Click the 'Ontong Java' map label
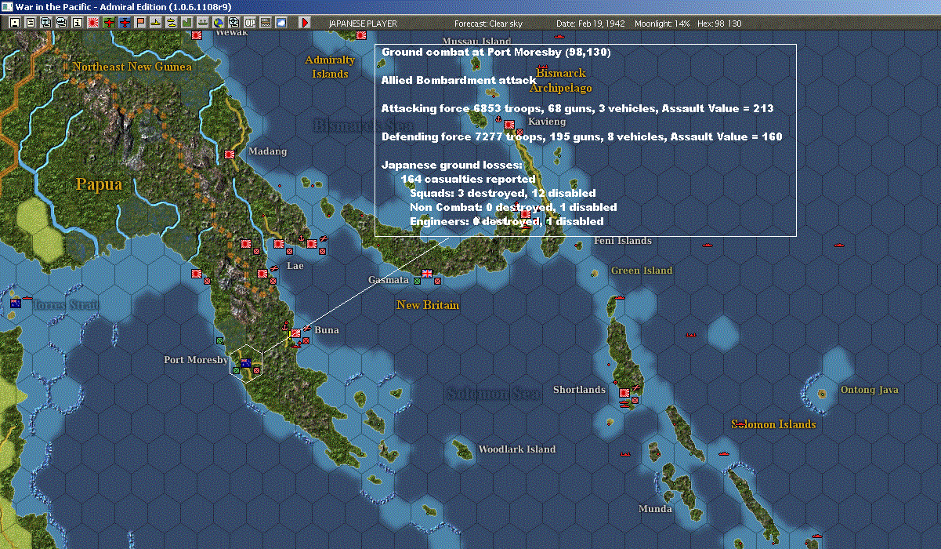This screenshot has width=941, height=549. tap(869, 390)
